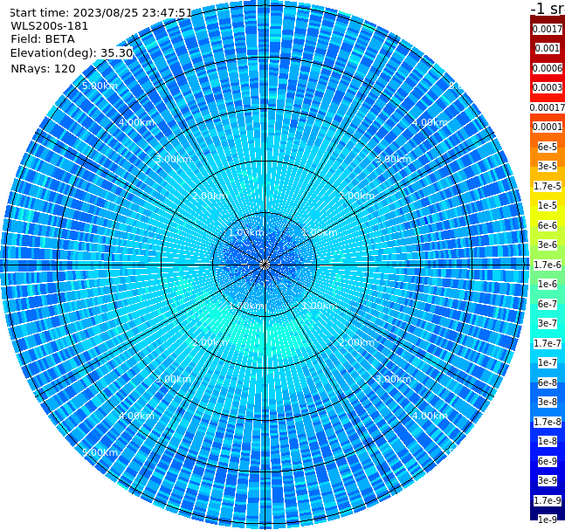Click the 4.00km range label in lower-right quadrant
This screenshot has height=530, width=565.
click(x=430, y=416)
